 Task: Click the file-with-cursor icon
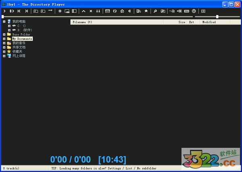(139, 11)
